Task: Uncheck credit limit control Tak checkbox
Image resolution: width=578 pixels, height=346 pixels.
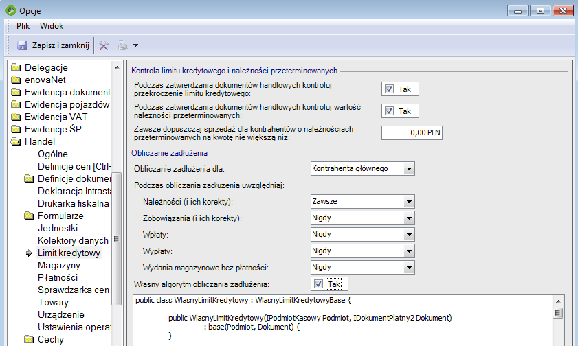Action: point(389,89)
